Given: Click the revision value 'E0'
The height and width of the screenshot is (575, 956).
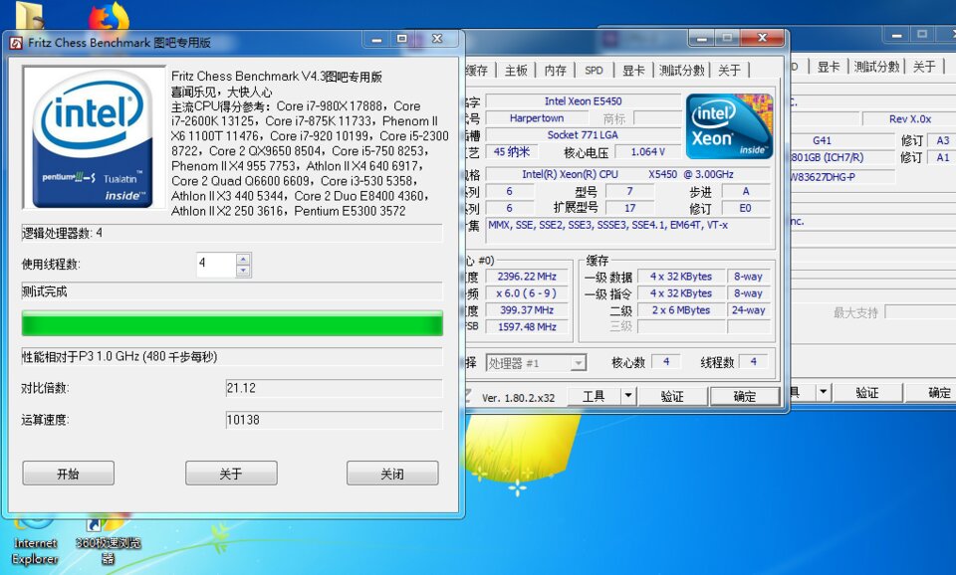Looking at the screenshot, I should [745, 208].
